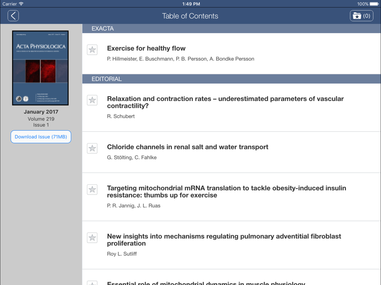Screen dimensions: 381x285
Task: Favorite the pulmonary adventitial fibroblast article
Action: [x=92, y=238]
